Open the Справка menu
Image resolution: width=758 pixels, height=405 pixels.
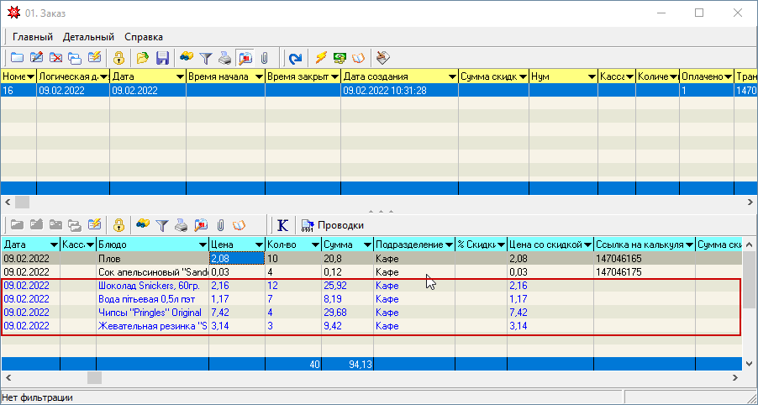click(144, 37)
